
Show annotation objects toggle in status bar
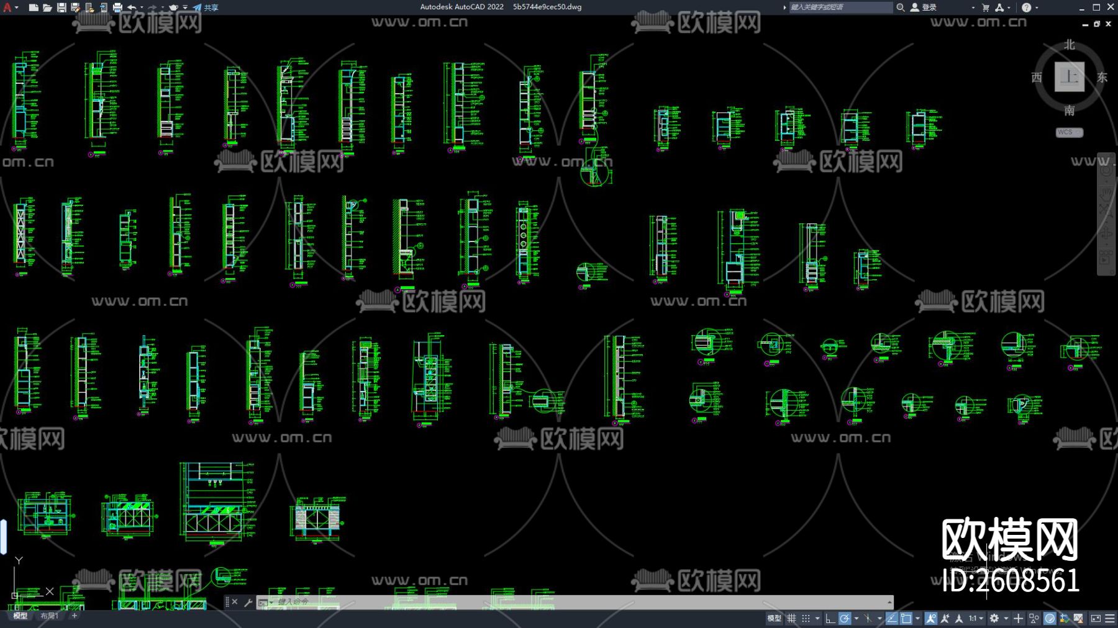pos(931,619)
